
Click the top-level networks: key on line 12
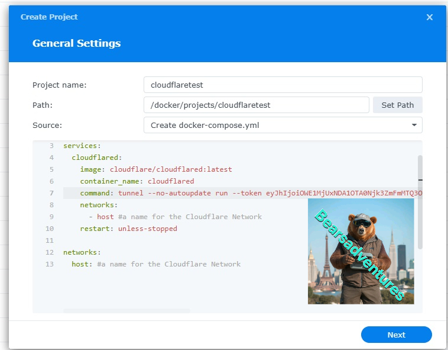(82, 252)
